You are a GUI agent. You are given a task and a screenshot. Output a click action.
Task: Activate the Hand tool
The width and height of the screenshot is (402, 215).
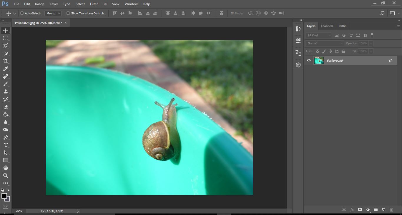[x=6, y=168]
